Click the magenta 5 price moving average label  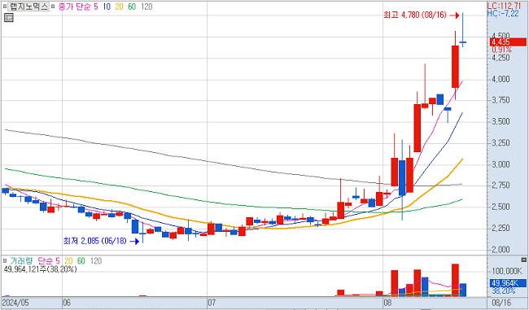(x=96, y=7)
